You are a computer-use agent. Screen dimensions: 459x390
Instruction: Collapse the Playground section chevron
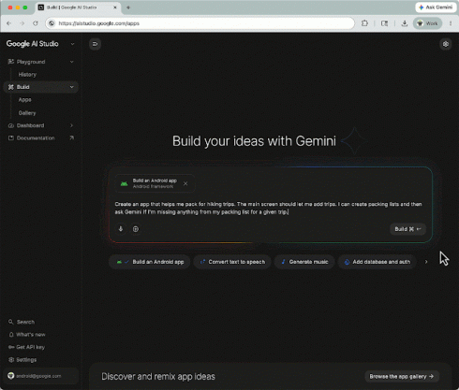(x=72, y=62)
